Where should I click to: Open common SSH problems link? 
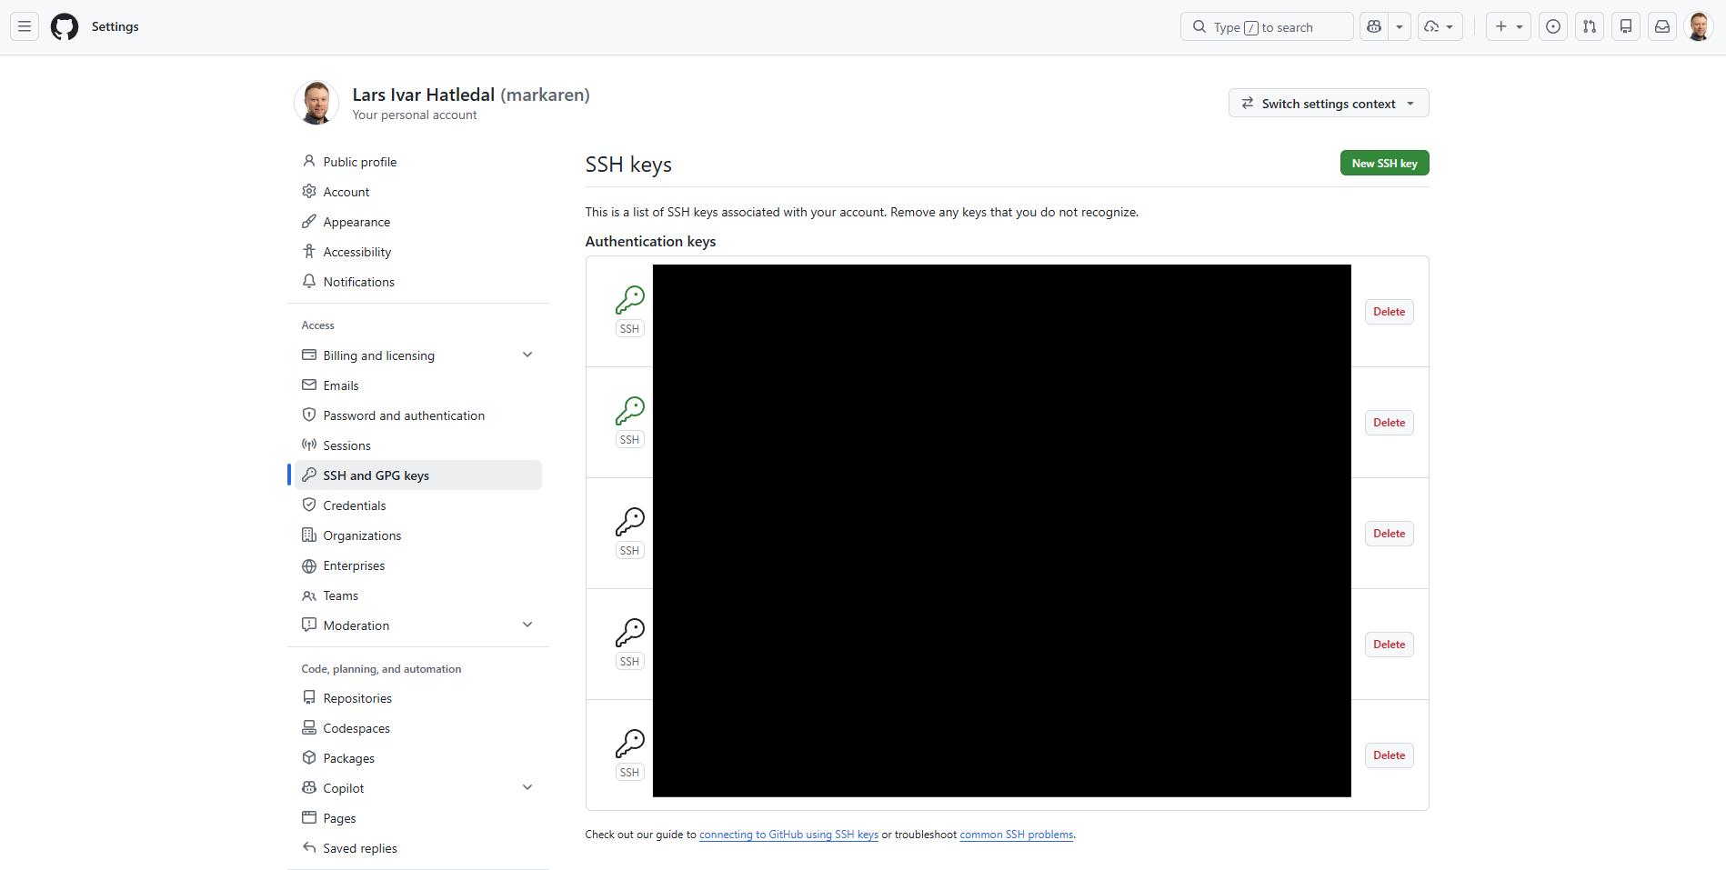(1017, 835)
